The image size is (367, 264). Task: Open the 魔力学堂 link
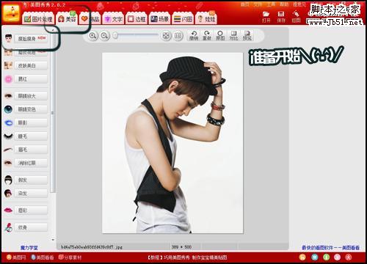point(29,248)
